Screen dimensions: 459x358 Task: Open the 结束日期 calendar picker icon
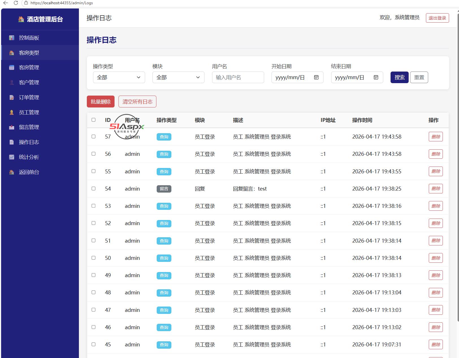click(x=376, y=77)
